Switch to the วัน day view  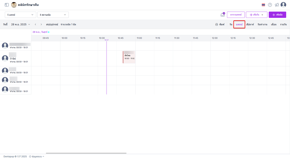click(x=231, y=24)
